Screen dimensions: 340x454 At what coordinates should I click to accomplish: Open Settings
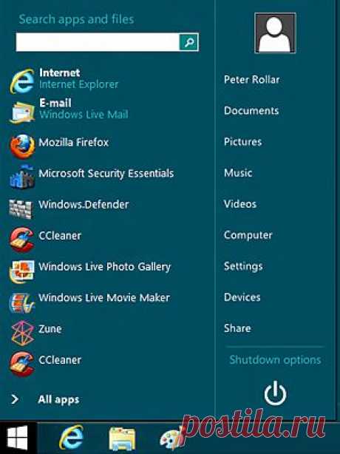(243, 266)
